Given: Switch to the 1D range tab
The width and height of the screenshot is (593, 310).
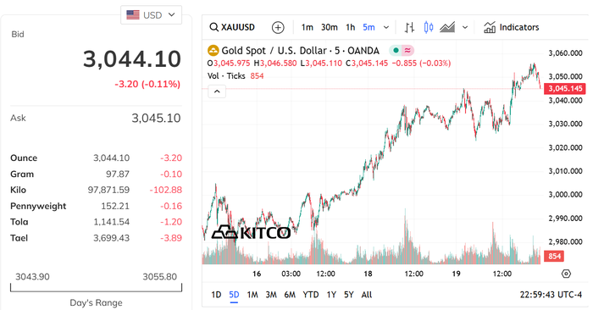Looking at the screenshot, I should tap(216, 295).
